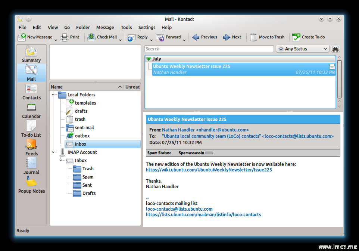The height and width of the screenshot is (251, 359).
Task: Open the Tools menu
Action: (127, 28)
